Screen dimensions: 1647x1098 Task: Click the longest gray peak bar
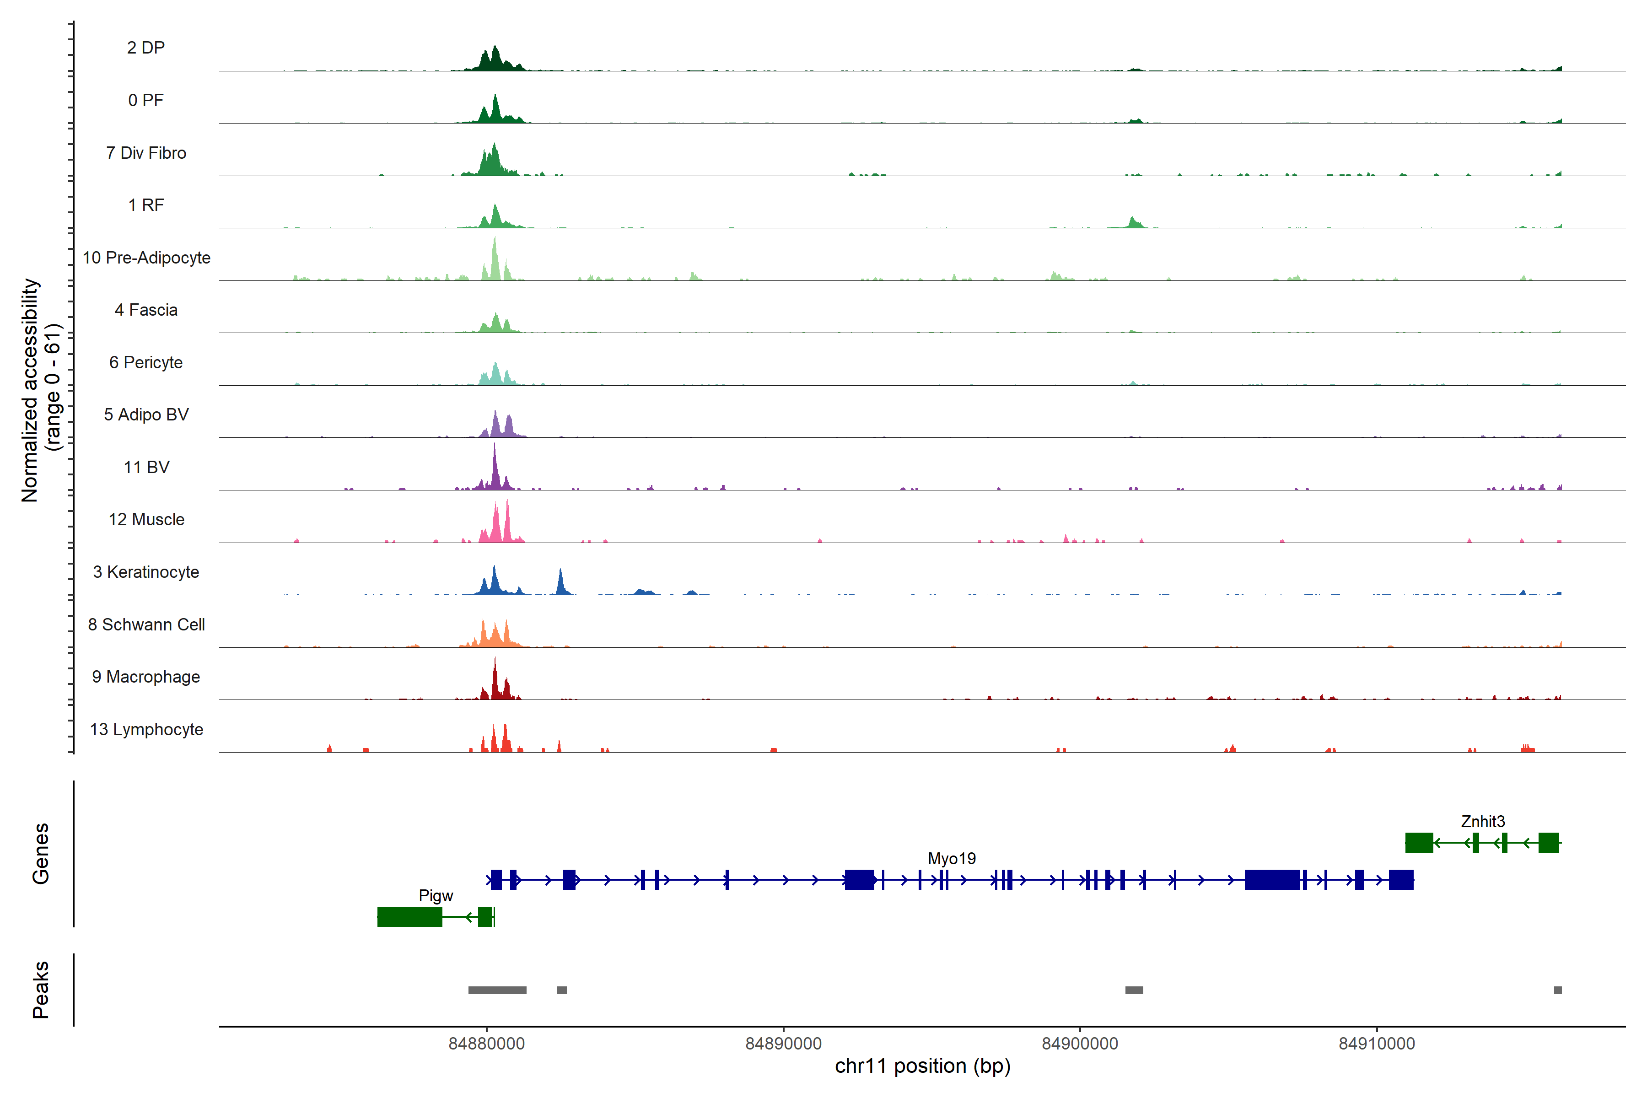pos(497,990)
